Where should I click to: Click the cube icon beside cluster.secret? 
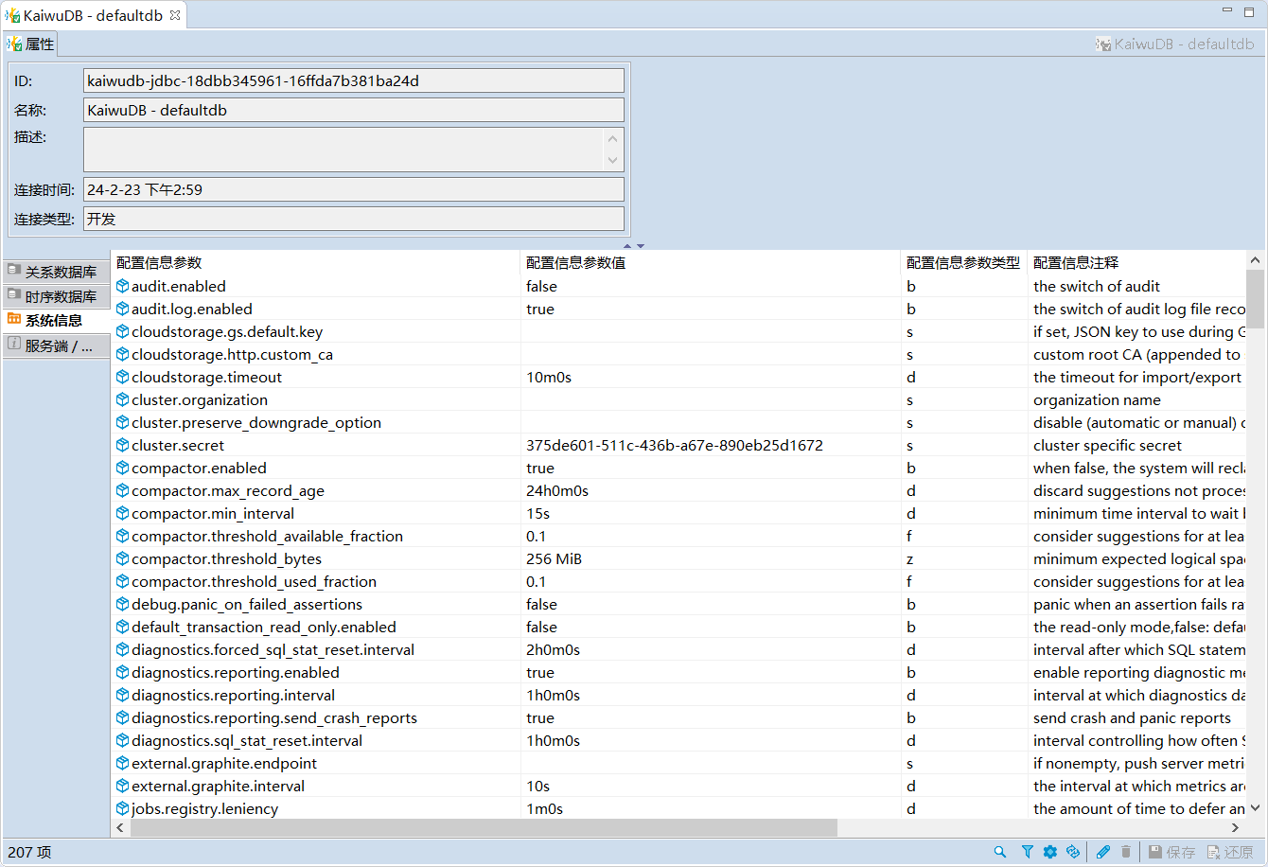click(x=122, y=445)
